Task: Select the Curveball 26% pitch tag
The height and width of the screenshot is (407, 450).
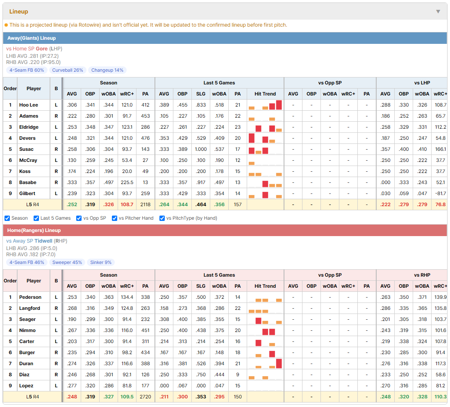Action: 68,70
